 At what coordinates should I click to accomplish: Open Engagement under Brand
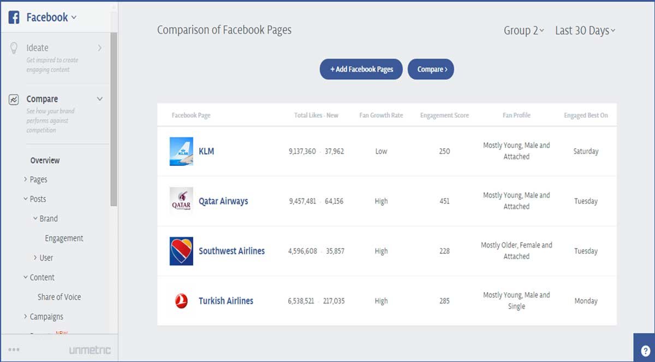click(x=64, y=238)
